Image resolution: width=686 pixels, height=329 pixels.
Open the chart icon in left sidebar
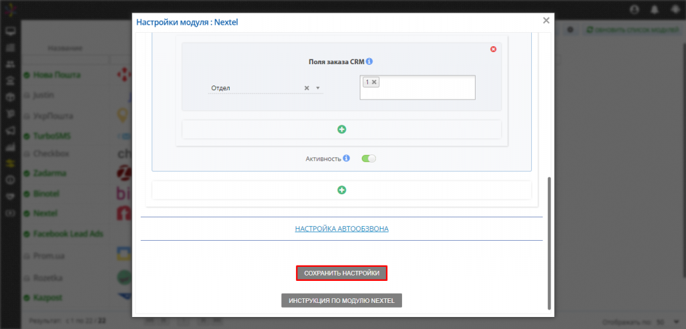click(10, 147)
